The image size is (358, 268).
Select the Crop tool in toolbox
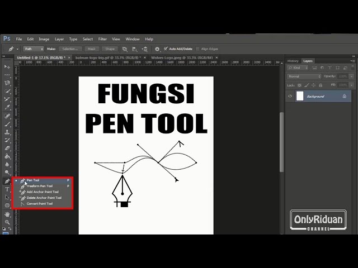(x=7, y=99)
